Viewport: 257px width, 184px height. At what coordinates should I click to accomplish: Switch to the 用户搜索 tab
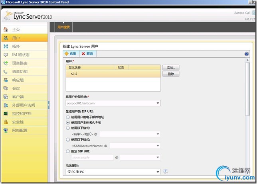pyautogui.click(x=63, y=27)
